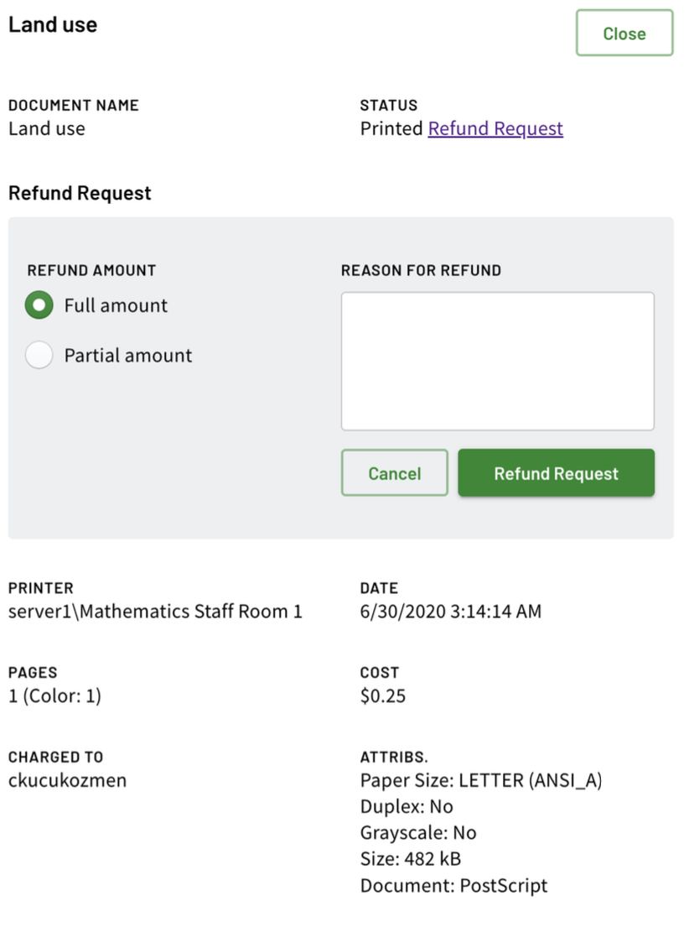This screenshot has height=943, width=689.
Task: Select the Full amount radio option
Action: click(x=39, y=305)
